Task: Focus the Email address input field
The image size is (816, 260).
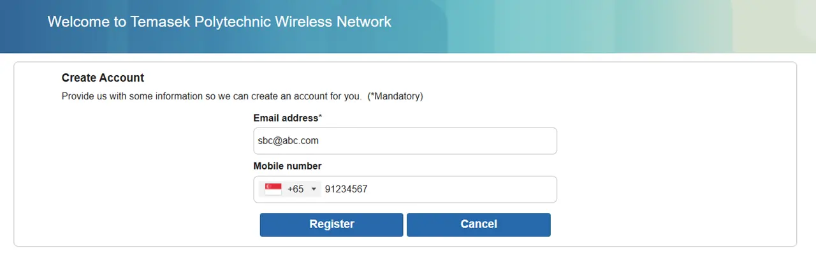Action: pos(405,141)
